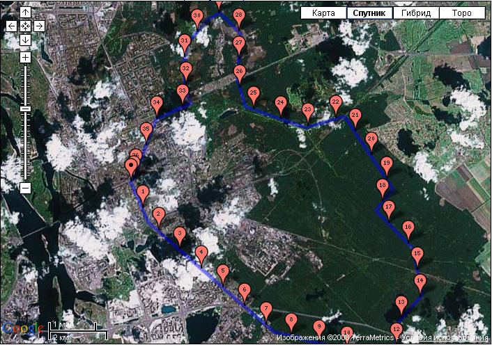Click the zoom slider handle
The height and width of the screenshot is (345, 492).
(x=25, y=109)
